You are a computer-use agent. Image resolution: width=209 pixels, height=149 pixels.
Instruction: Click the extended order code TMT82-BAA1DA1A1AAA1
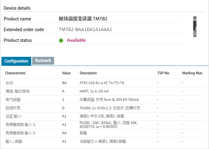[x=85, y=30]
